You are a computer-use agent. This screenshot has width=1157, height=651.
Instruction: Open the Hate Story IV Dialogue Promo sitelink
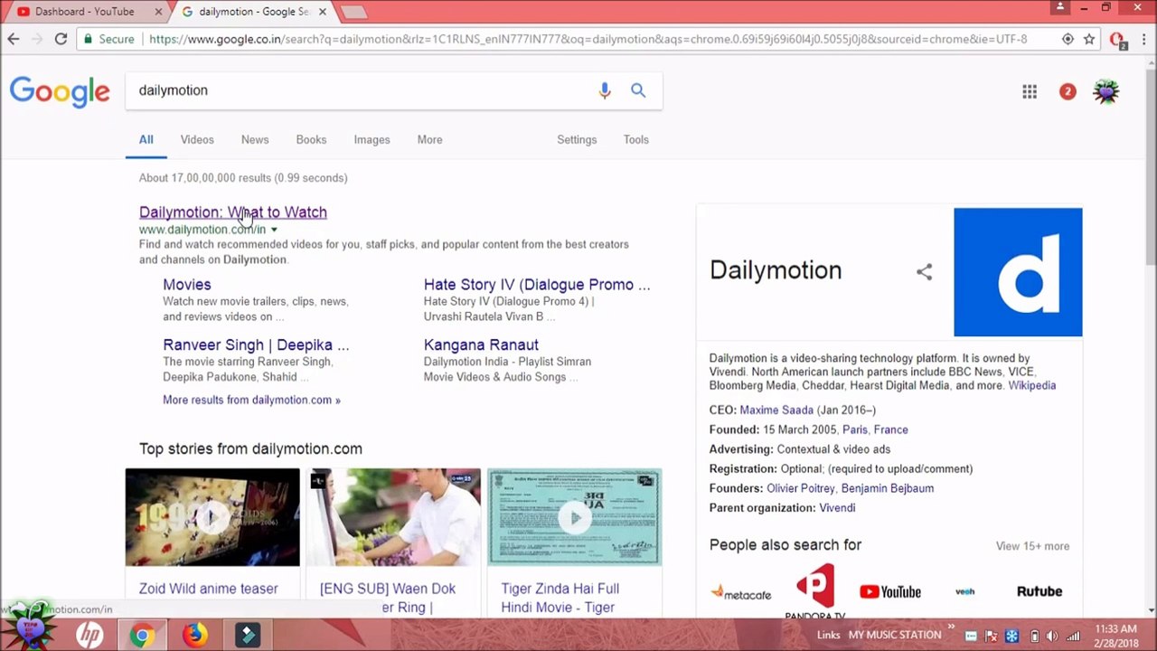(537, 284)
